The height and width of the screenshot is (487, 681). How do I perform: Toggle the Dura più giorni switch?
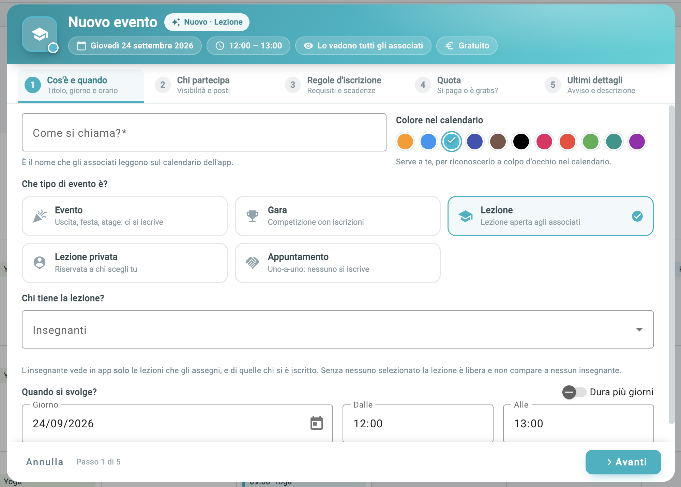(574, 392)
